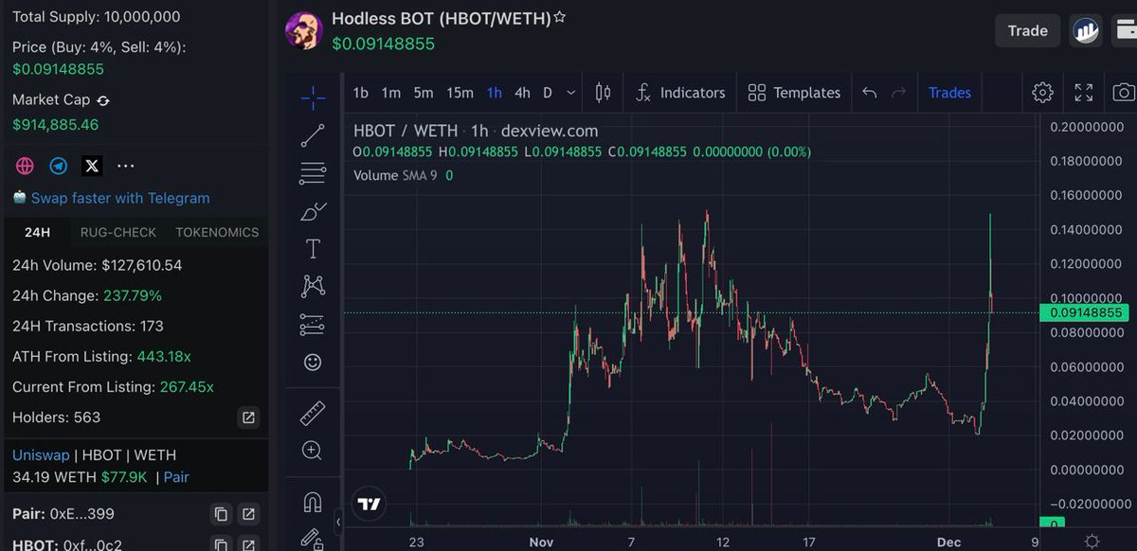Open Pair address in explorer

point(248,514)
